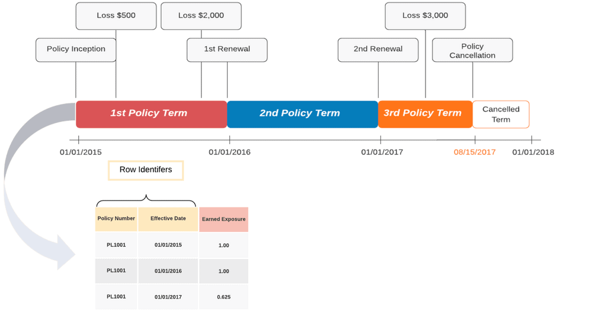592x314 pixels.
Task: Select the orange 3rd Policy Term bar
Action: click(x=425, y=114)
